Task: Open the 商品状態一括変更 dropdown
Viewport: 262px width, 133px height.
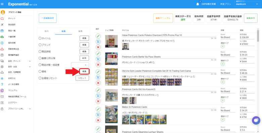Action: tap(80, 65)
